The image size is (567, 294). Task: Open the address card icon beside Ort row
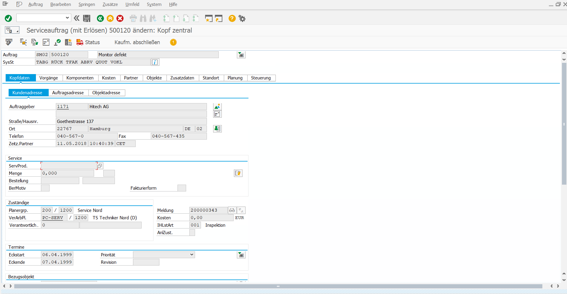[x=217, y=129]
